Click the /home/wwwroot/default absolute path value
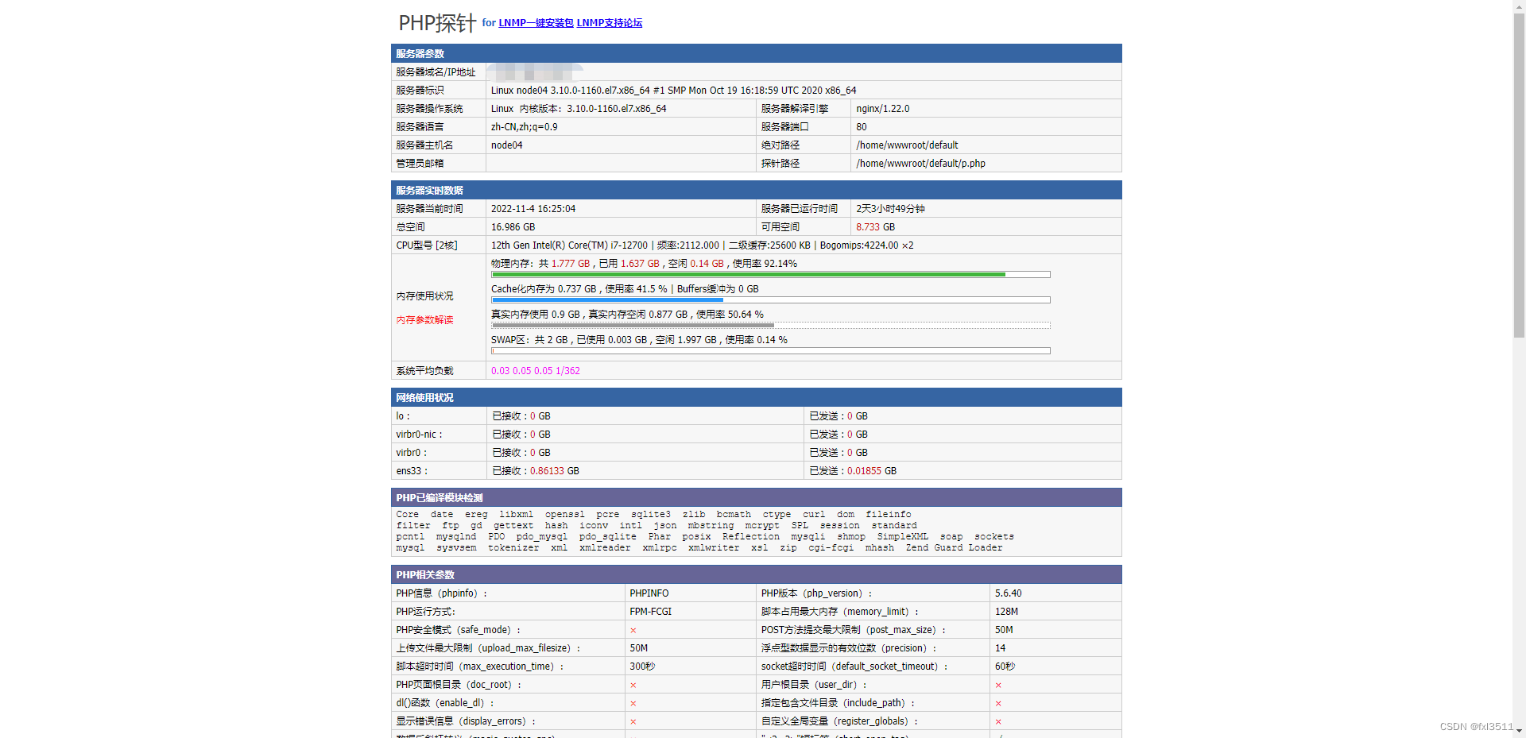The width and height of the screenshot is (1526, 738). point(907,145)
